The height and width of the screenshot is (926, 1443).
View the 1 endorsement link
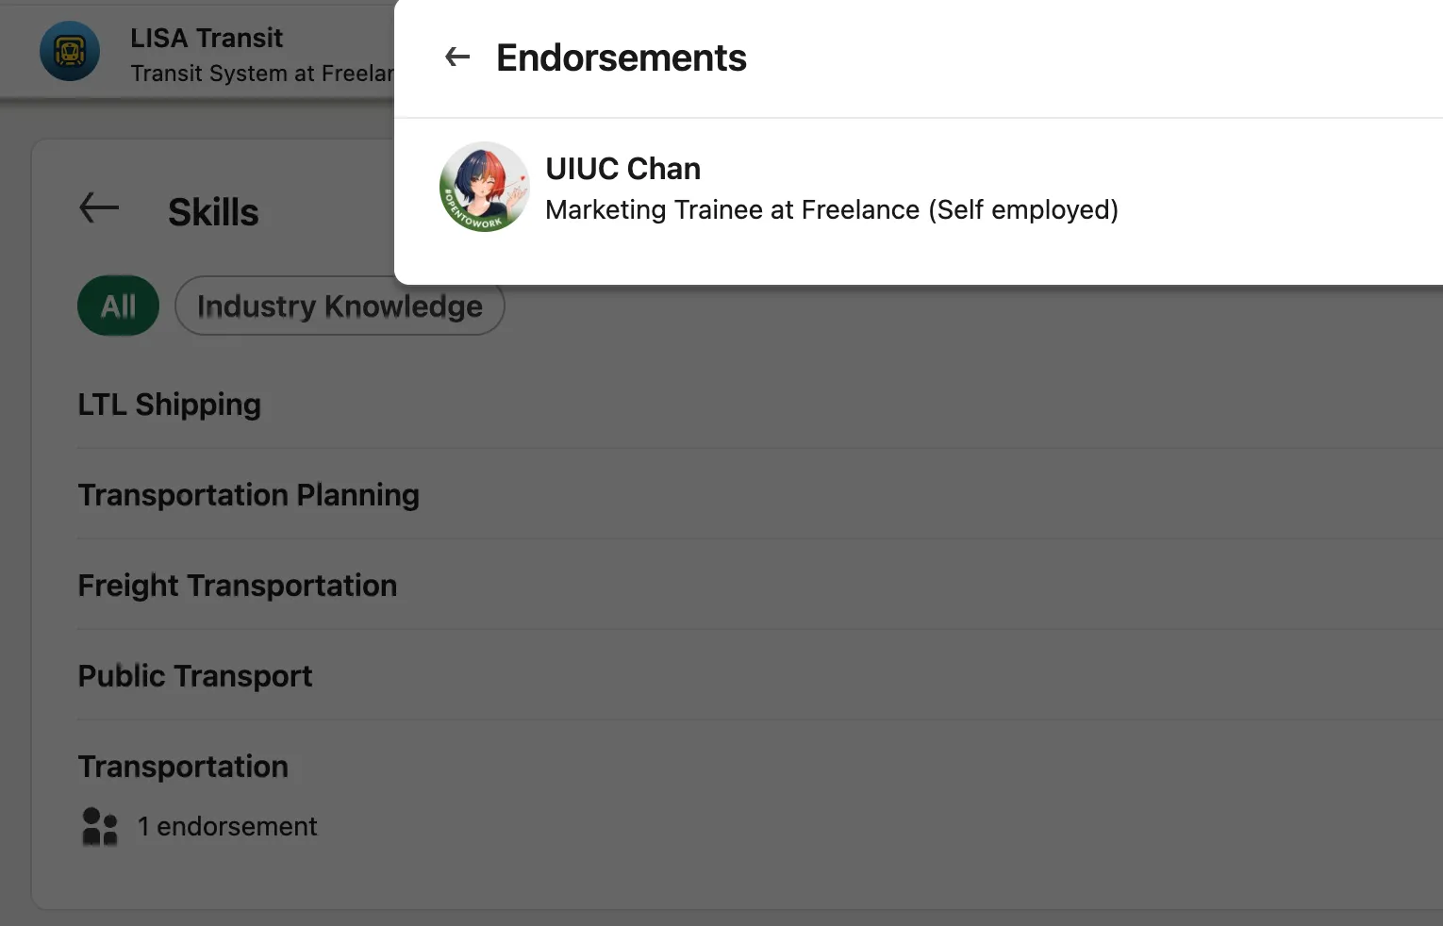tap(226, 826)
